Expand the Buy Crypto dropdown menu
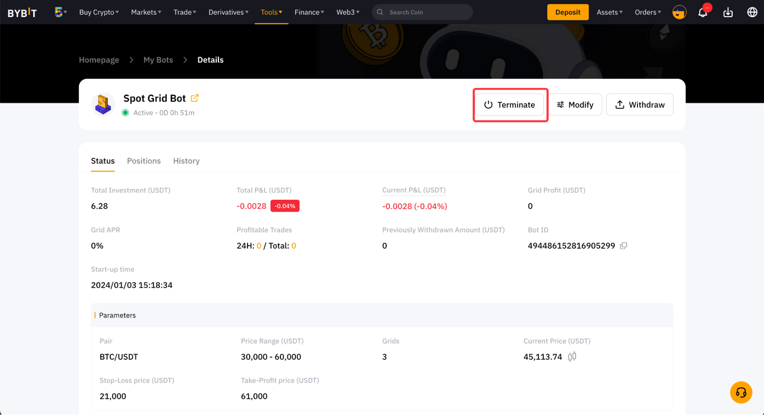 pos(99,12)
